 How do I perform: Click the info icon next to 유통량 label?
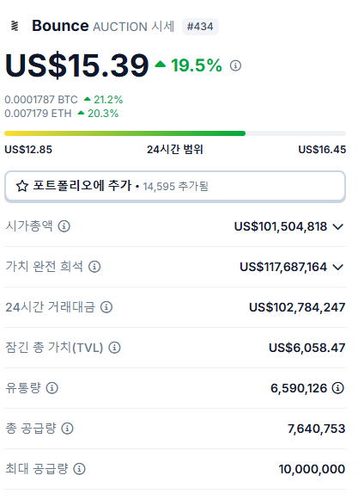52,388
